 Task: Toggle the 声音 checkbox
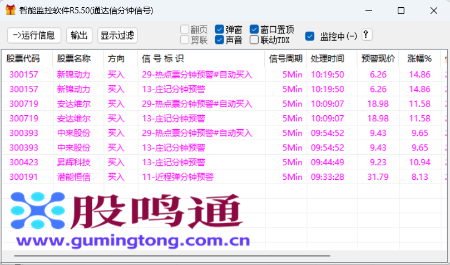pyautogui.click(x=219, y=40)
